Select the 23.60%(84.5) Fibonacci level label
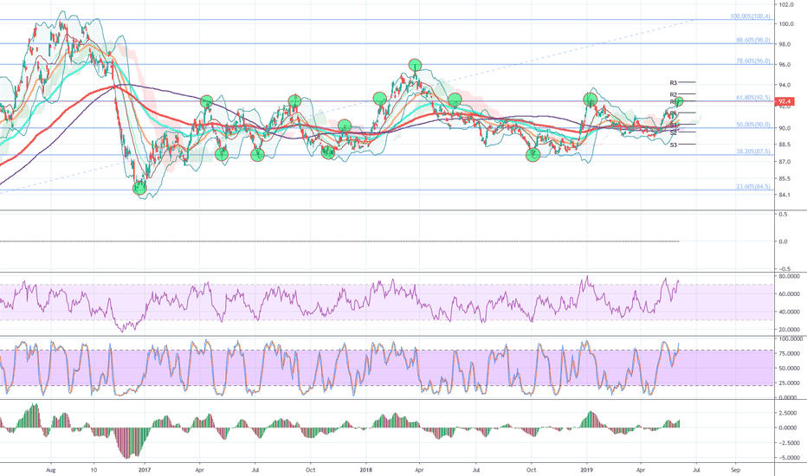This screenshot has width=807, height=476. pyautogui.click(x=753, y=187)
